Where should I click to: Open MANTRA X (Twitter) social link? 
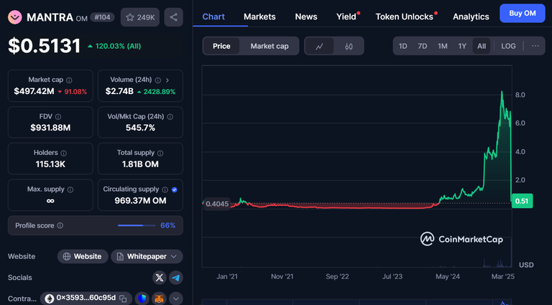click(160, 278)
